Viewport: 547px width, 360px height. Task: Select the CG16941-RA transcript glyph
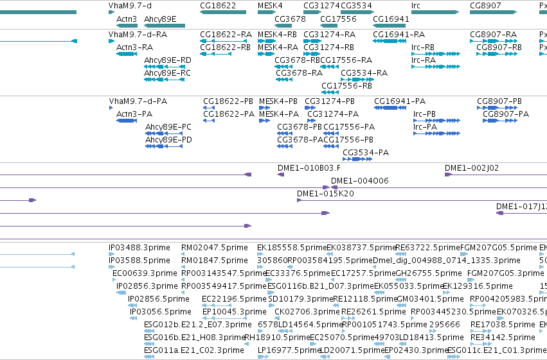click(390, 41)
